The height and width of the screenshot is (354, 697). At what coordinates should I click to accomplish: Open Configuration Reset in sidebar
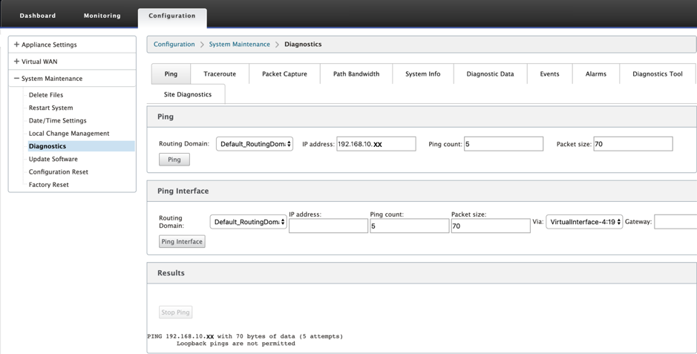click(x=58, y=172)
